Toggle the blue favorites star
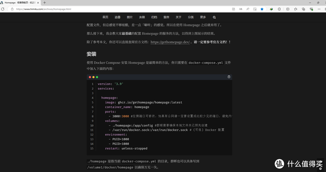 coord(262,9)
